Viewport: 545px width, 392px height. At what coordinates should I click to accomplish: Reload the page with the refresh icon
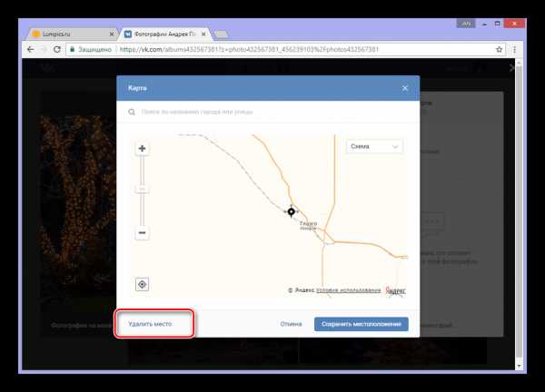pos(57,49)
